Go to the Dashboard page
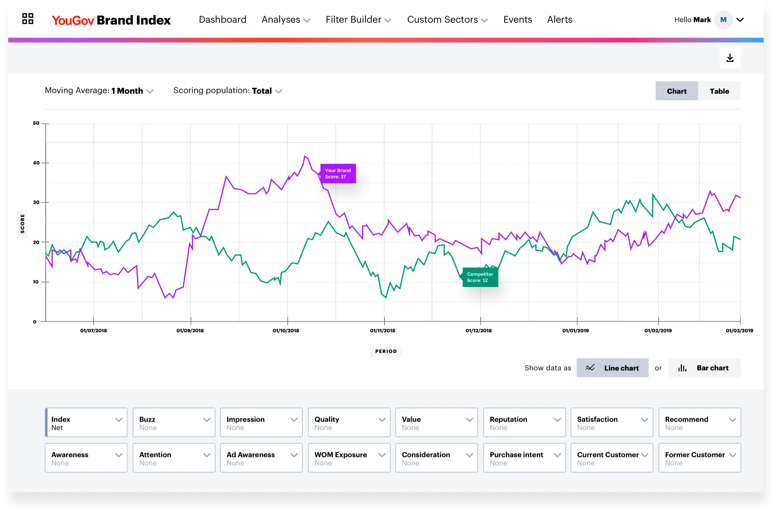Screen dimensions: 776x512 pyautogui.click(x=222, y=19)
